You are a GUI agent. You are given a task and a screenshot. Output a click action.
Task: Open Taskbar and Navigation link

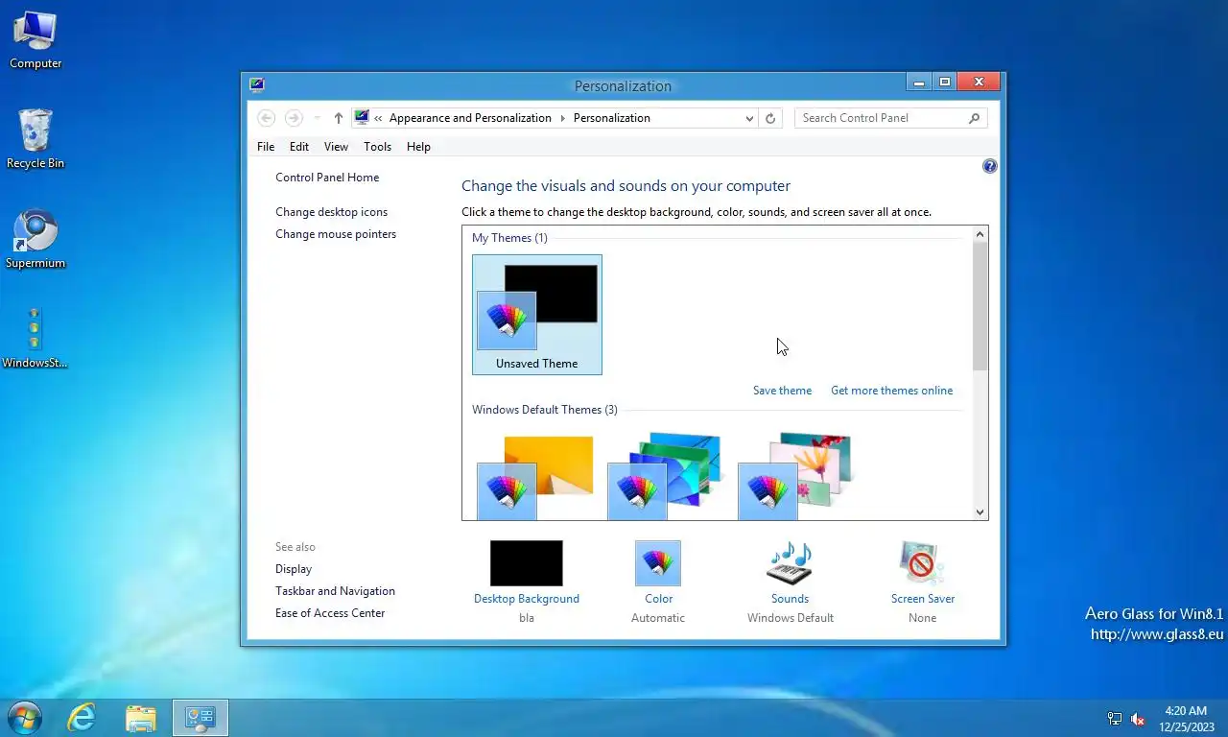(x=335, y=591)
